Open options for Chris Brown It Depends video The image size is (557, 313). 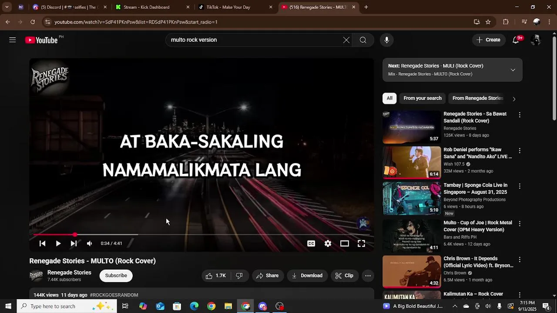tap(519, 260)
